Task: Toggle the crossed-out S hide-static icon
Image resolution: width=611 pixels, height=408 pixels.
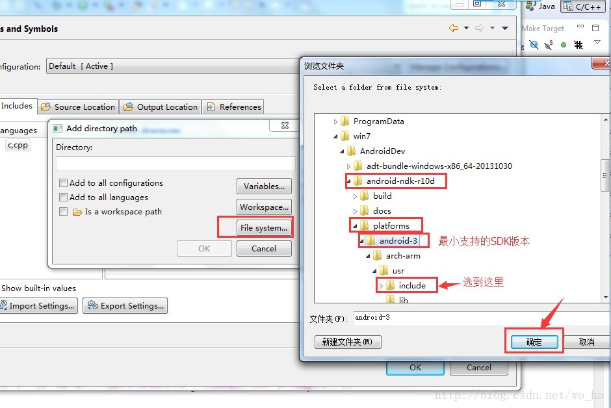Action: [x=549, y=45]
